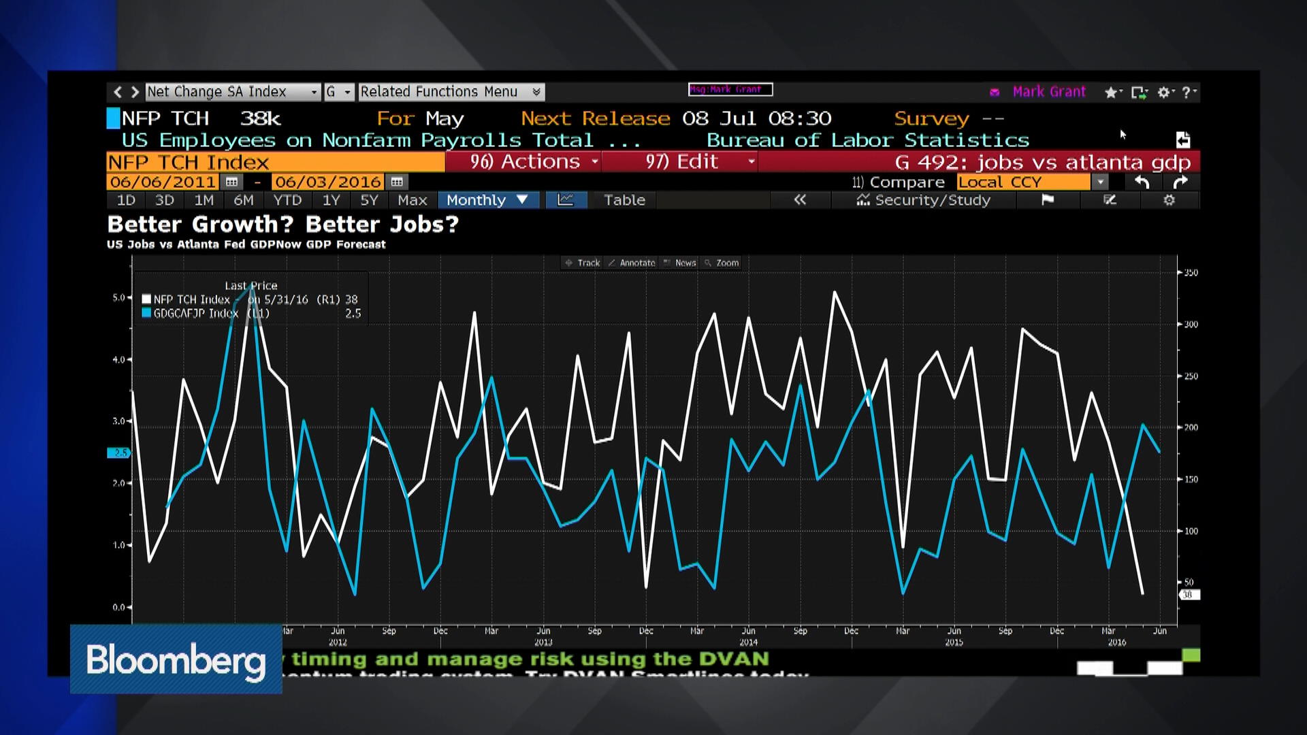Select the 5Y range
Screen dimensions: 1307x735
coord(369,200)
